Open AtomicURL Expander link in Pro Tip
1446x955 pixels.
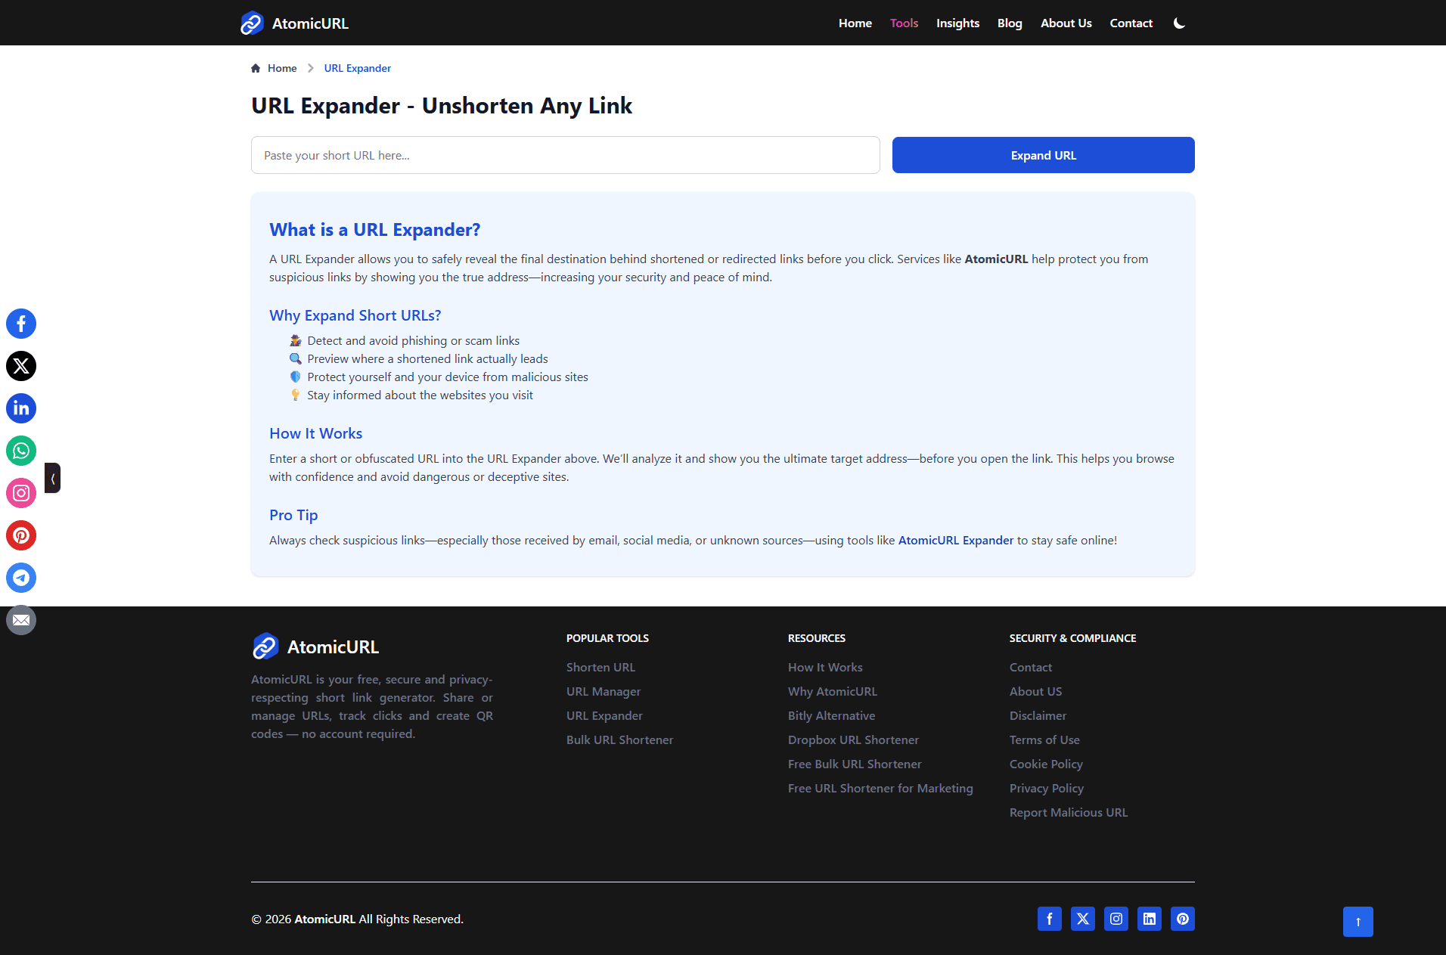(x=956, y=540)
